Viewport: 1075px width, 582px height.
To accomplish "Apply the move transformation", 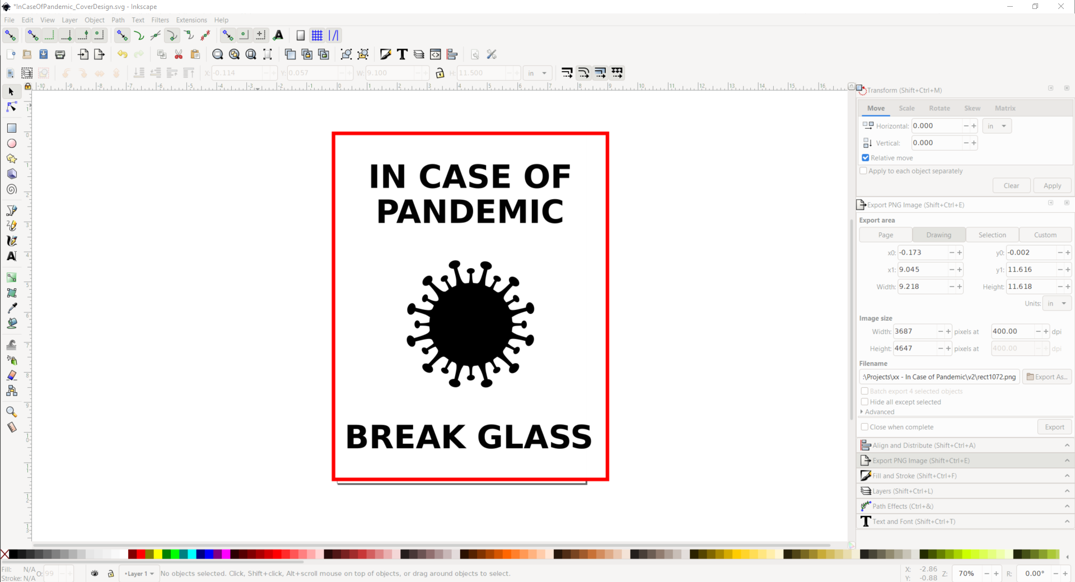I will (x=1052, y=185).
